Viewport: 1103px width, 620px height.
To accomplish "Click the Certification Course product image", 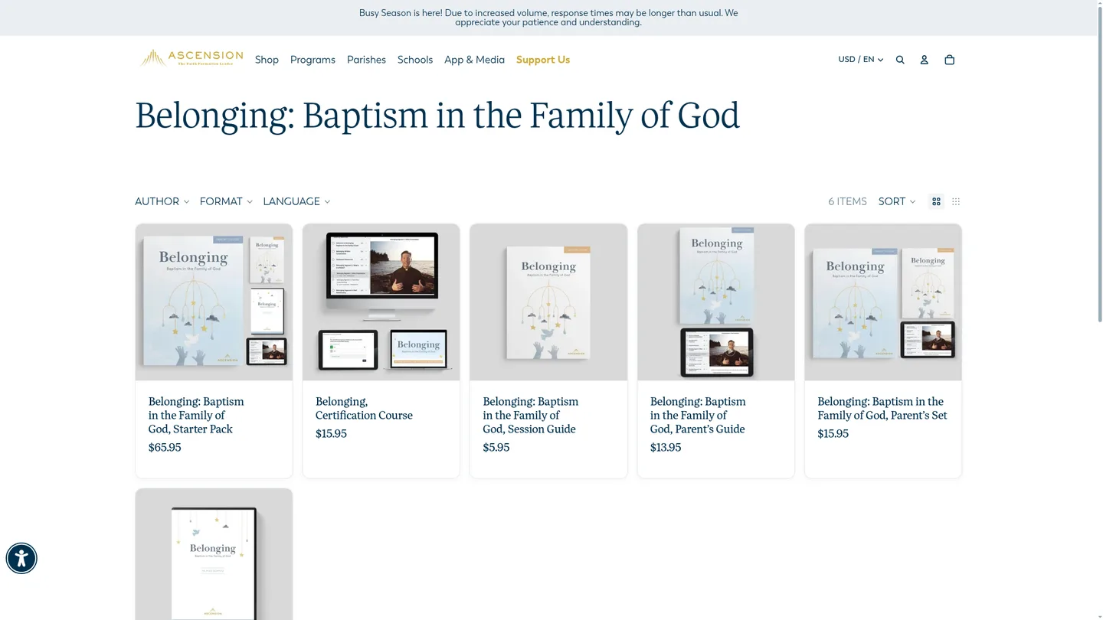I will 381,302.
